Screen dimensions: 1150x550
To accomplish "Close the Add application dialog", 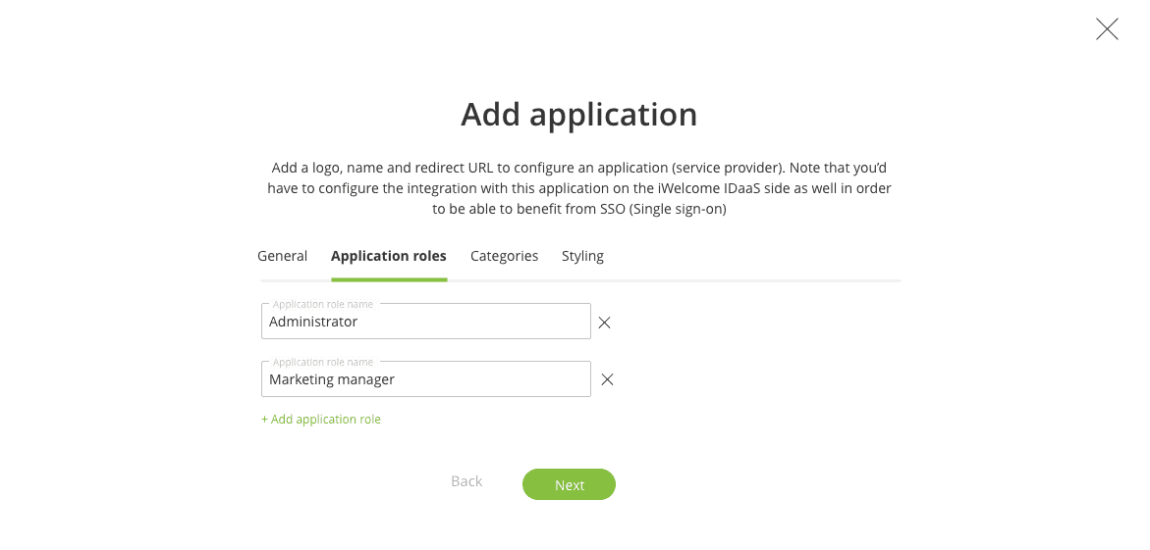I will pos(1107,29).
